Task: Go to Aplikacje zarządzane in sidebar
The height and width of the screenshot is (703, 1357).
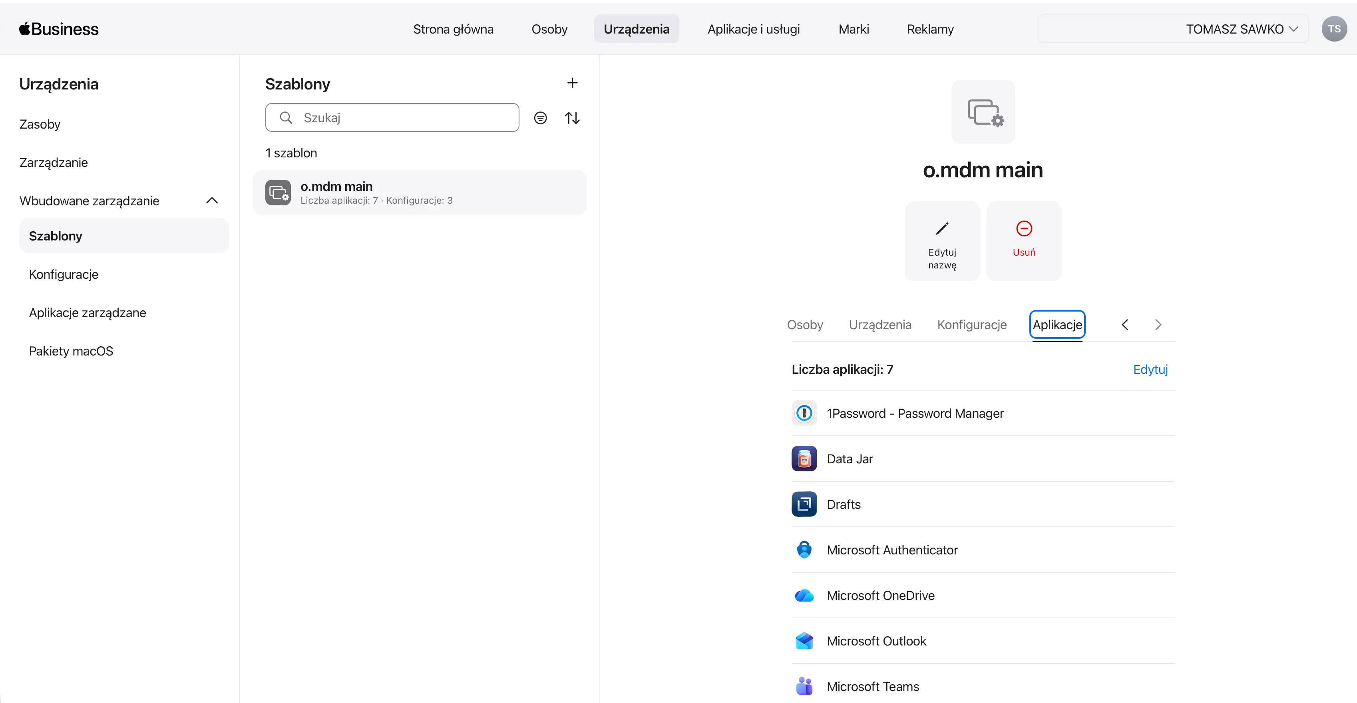Action: [88, 313]
